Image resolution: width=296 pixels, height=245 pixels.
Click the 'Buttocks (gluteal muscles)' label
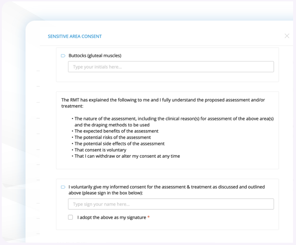95,55
